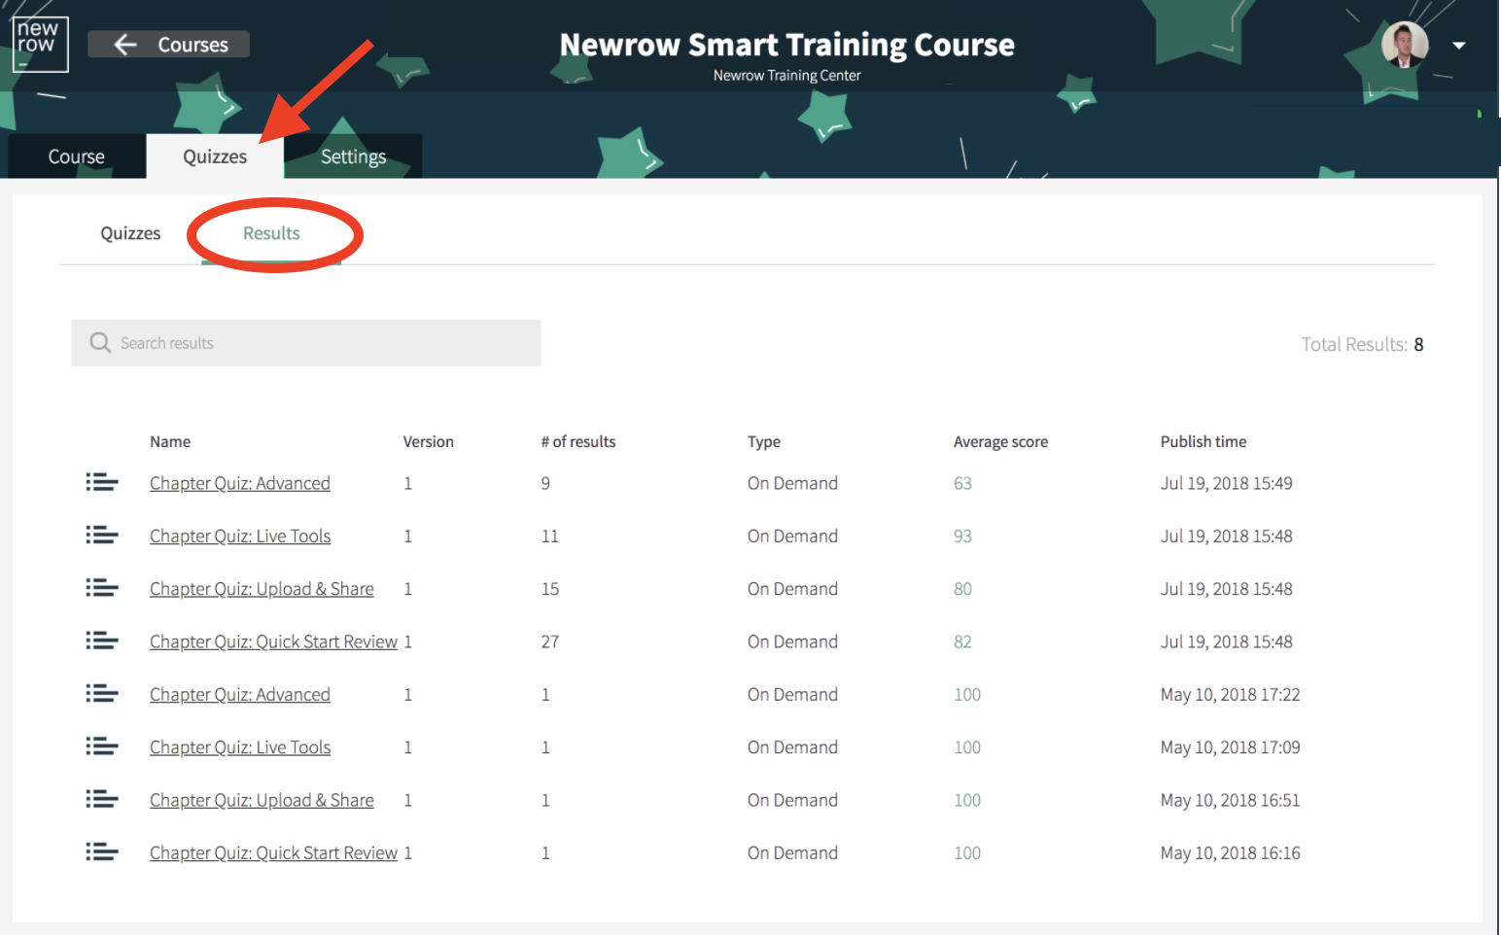Switch to the Course tab
Viewport: 1501px width, 935px height.
77,156
